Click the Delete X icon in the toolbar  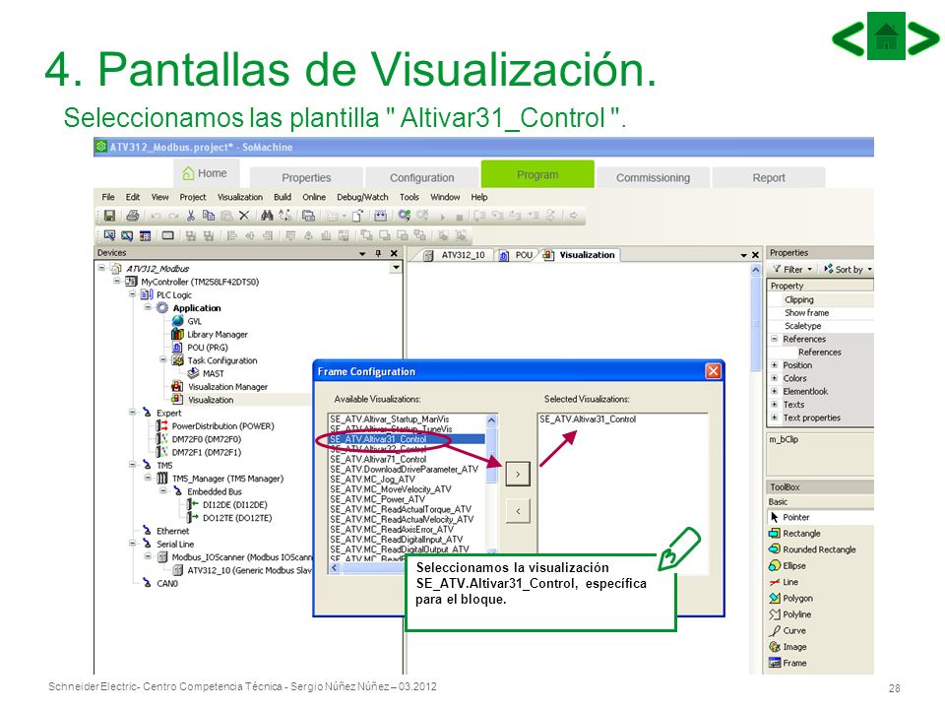243,216
